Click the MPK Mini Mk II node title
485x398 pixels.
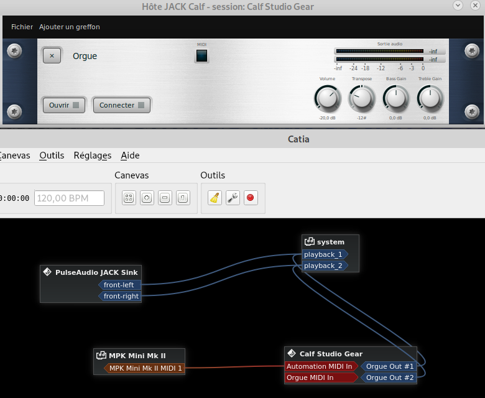point(137,356)
